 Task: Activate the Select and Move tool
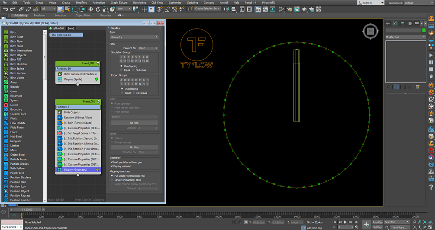[90, 9]
